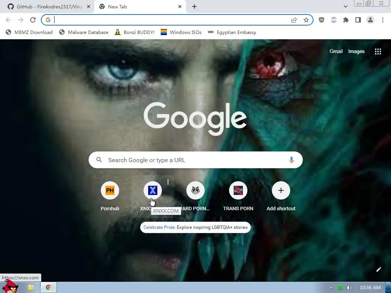The width and height of the screenshot is (391, 293).
Task: Reload the current page
Action: tap(33, 20)
